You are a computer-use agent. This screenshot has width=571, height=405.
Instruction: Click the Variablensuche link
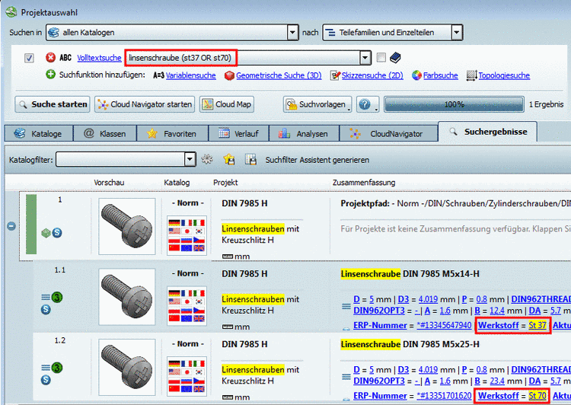(191, 75)
